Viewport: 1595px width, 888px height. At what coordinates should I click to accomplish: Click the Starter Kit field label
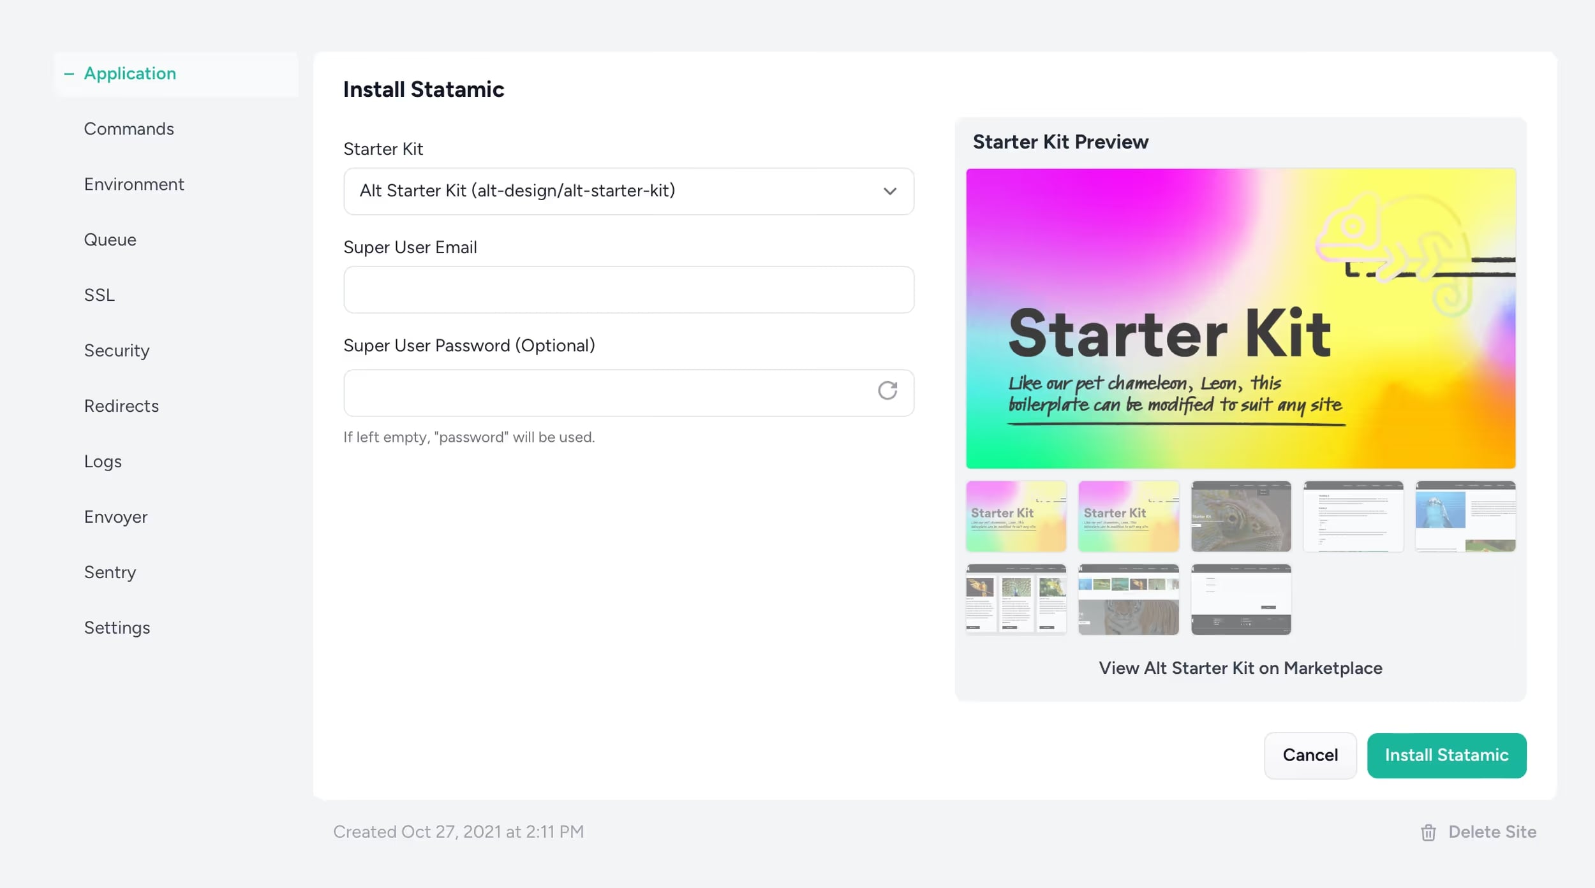[383, 149]
